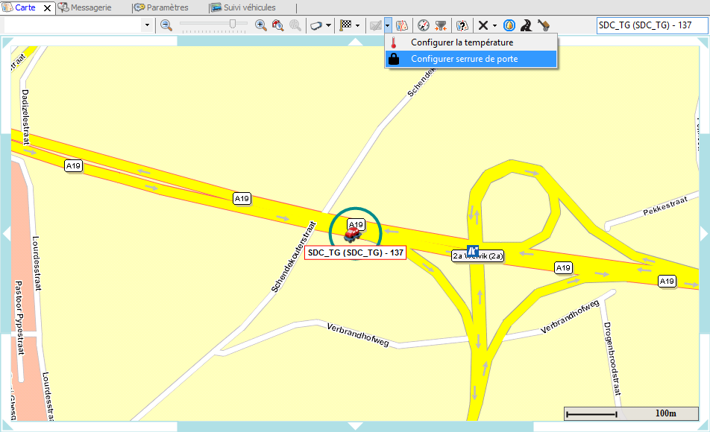Click the hand truck dolly icon

click(x=544, y=25)
